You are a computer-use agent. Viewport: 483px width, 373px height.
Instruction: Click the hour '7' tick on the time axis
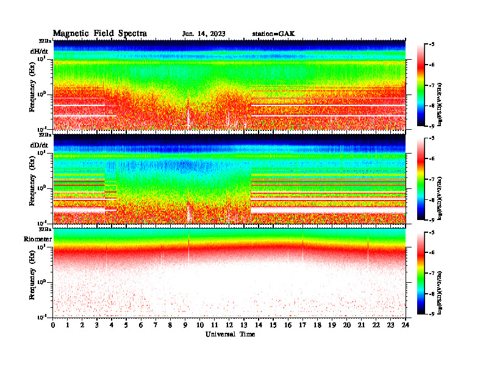point(156,325)
